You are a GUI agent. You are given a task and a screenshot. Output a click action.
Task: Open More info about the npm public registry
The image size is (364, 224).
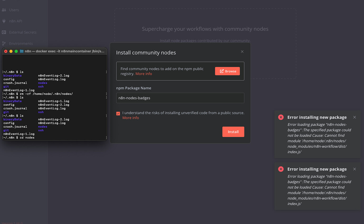(x=144, y=74)
